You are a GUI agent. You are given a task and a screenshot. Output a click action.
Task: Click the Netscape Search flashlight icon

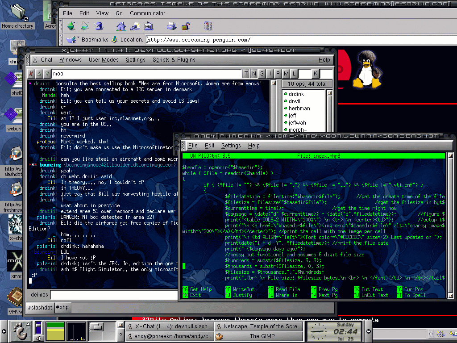(x=135, y=26)
